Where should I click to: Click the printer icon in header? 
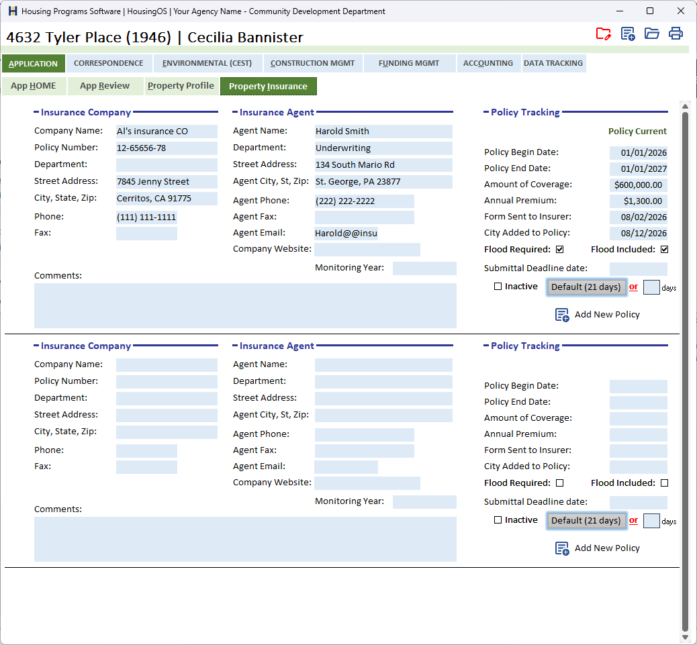[676, 34]
